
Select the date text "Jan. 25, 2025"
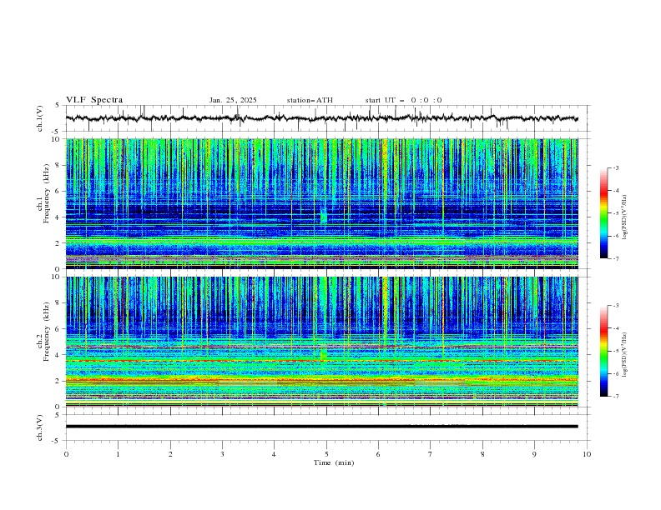[x=233, y=100]
